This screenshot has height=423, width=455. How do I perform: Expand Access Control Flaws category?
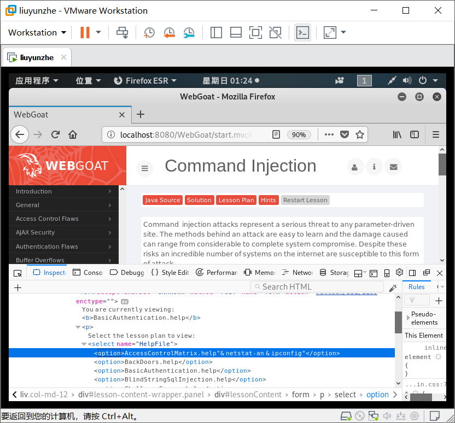[x=63, y=219]
